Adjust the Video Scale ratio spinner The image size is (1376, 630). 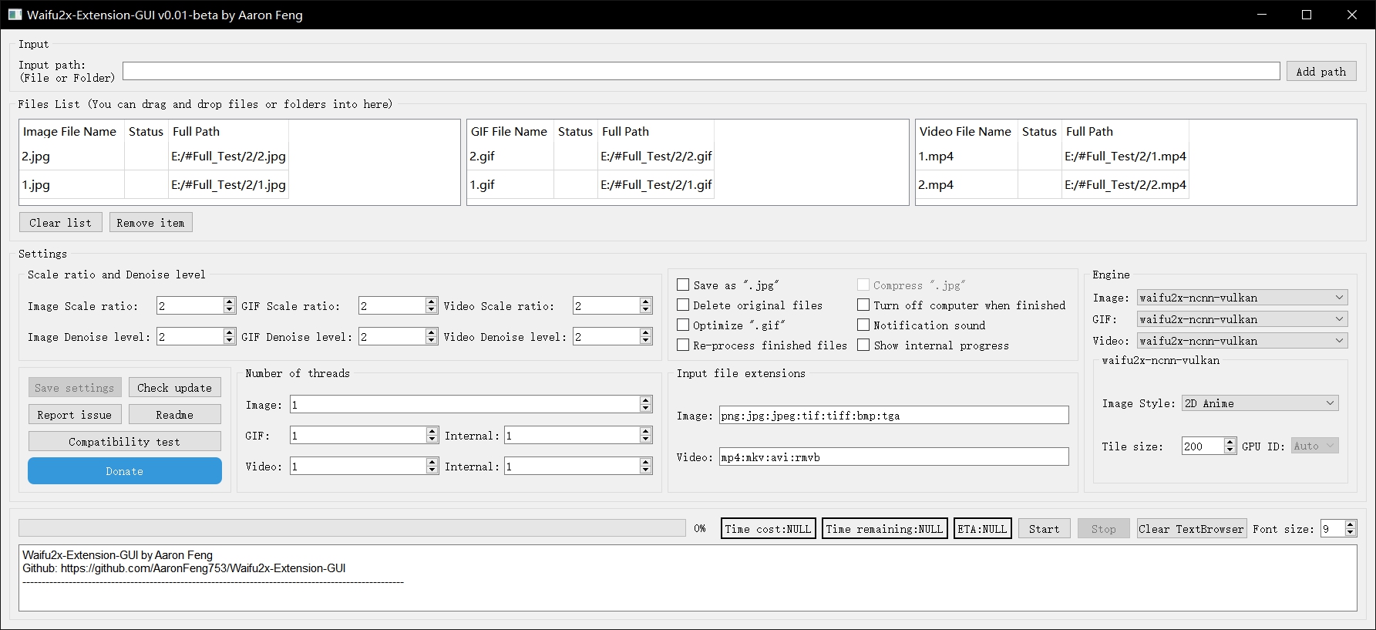tap(612, 306)
